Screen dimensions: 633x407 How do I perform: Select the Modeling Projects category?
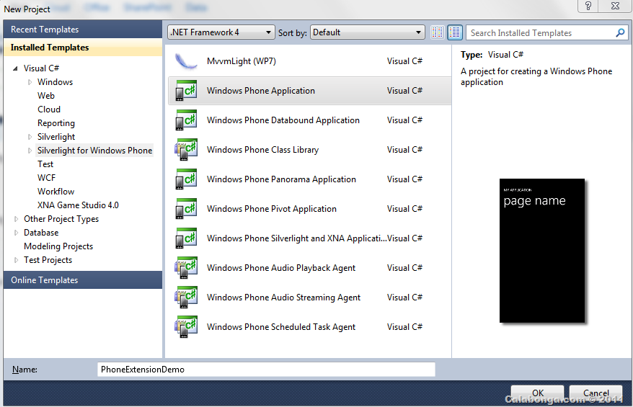click(x=58, y=246)
